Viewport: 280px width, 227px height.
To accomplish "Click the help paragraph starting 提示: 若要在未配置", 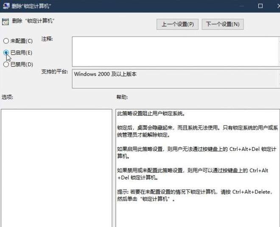I will point(195,196).
